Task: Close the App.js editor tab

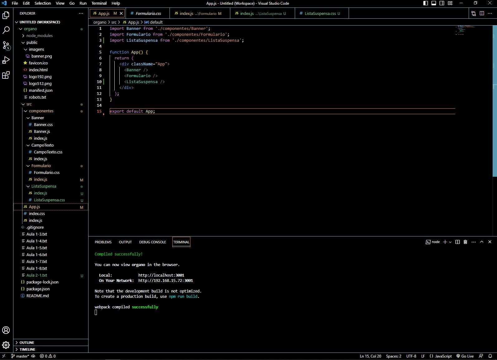Action: click(x=122, y=13)
